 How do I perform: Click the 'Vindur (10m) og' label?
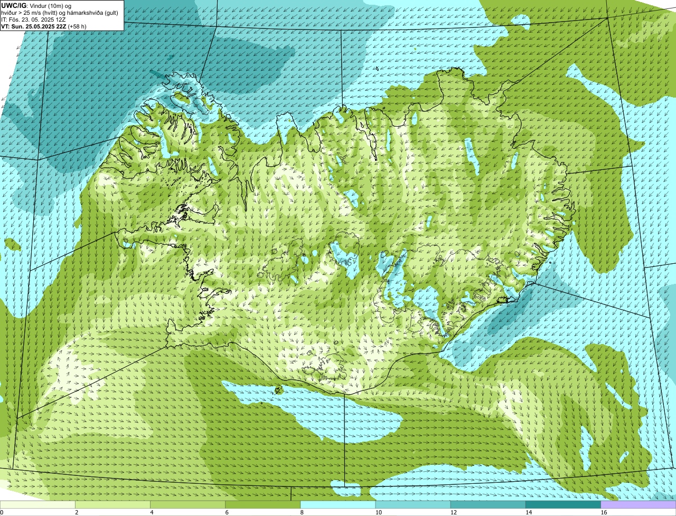(x=50, y=6)
